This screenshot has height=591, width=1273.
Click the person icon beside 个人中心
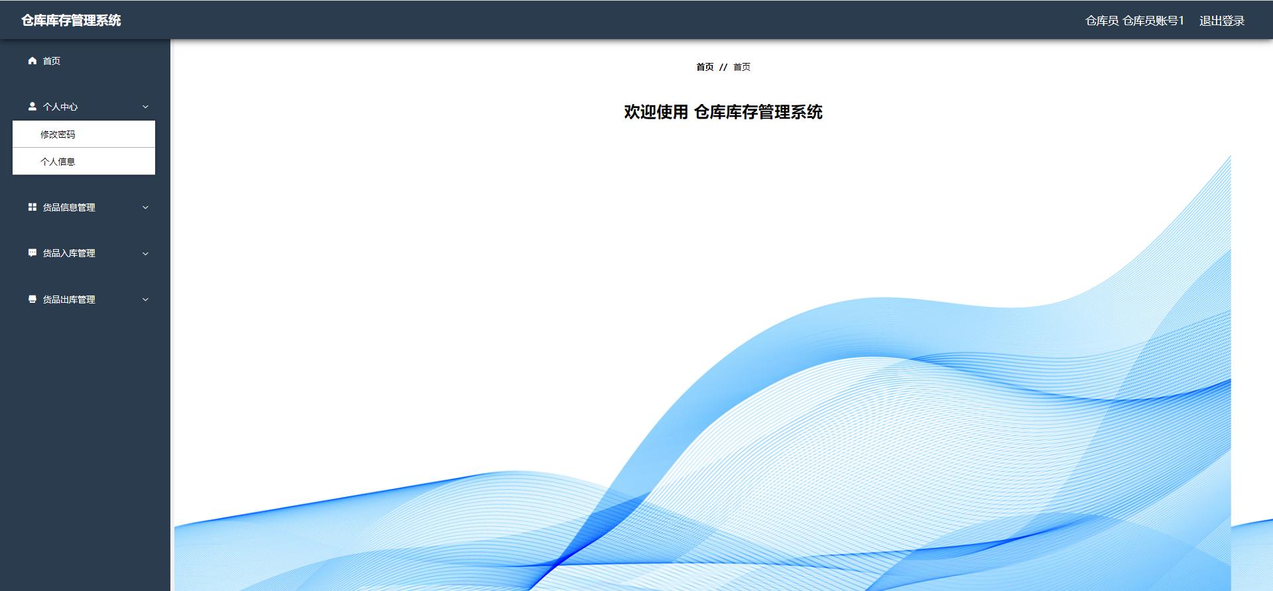pos(32,106)
